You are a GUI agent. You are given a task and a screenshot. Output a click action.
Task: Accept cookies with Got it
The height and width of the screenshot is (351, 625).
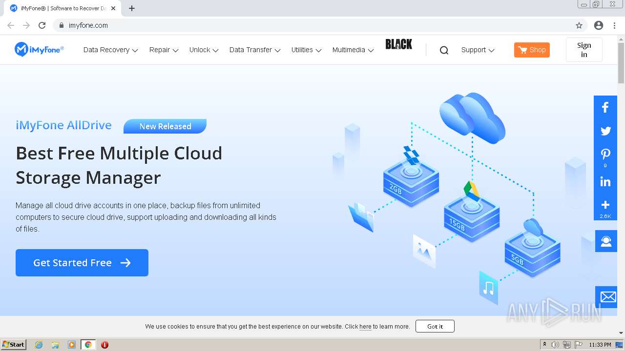pyautogui.click(x=435, y=326)
